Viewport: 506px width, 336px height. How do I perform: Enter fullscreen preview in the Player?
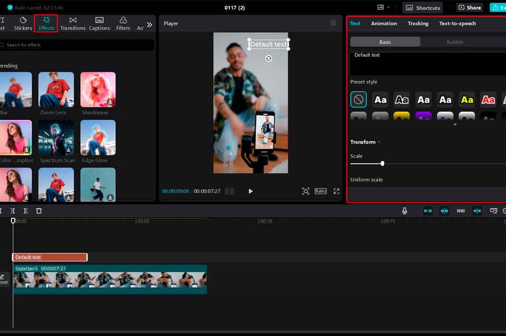click(336, 191)
